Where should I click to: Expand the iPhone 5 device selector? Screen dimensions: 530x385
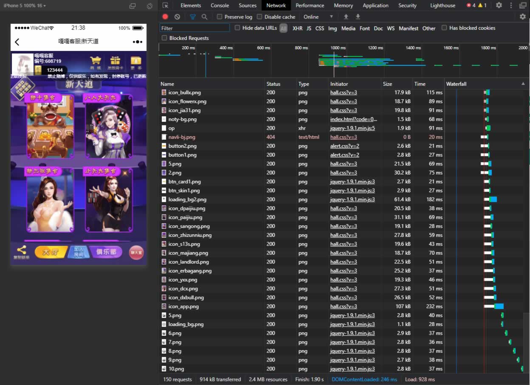coord(25,6)
